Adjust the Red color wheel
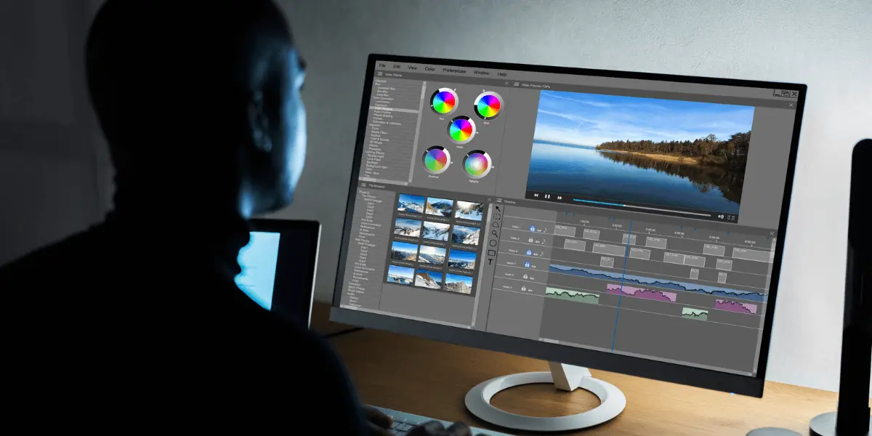The height and width of the screenshot is (436, 872). (444, 102)
